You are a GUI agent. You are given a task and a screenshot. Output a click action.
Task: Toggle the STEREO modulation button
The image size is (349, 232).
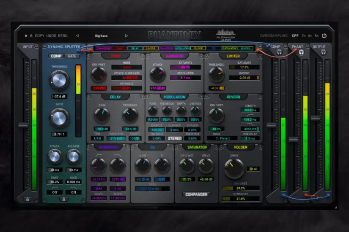175,138
